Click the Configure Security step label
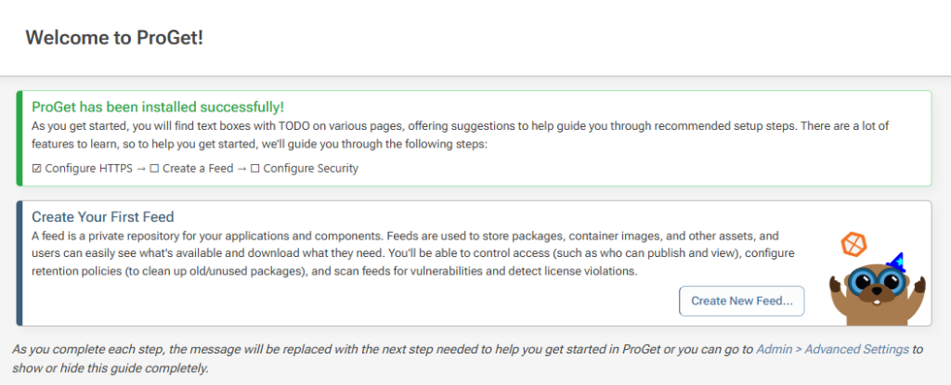The image size is (951, 385). click(310, 169)
